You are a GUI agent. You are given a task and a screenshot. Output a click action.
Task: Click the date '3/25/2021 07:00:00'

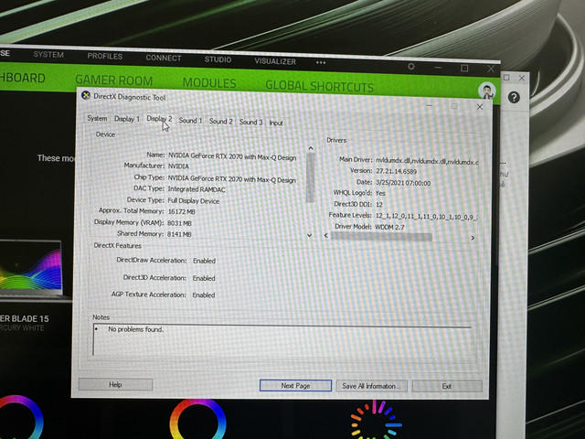tap(403, 183)
